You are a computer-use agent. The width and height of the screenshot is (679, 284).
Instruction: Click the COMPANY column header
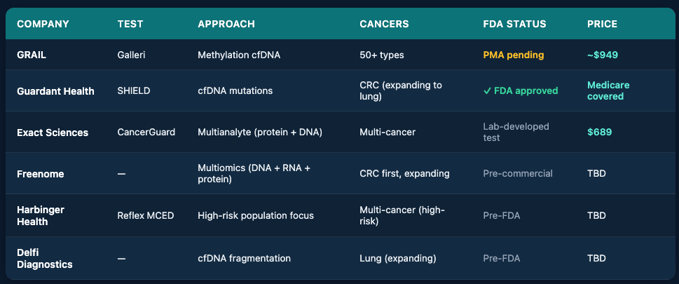click(43, 24)
